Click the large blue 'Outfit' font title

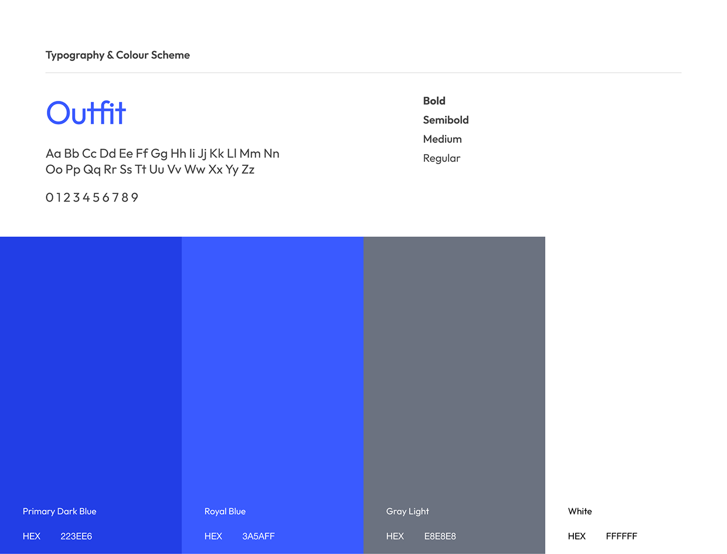(x=86, y=113)
